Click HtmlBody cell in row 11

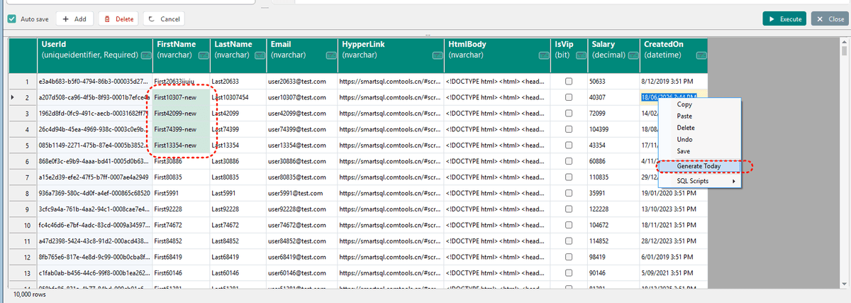[498, 241]
